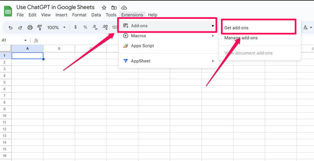Screen dimensions: 314x161
Task: Check the cloud save status icon
Action: 124,7
